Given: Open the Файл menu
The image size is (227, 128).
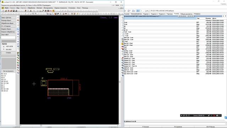Looking at the screenshot, I should coord(7,8).
